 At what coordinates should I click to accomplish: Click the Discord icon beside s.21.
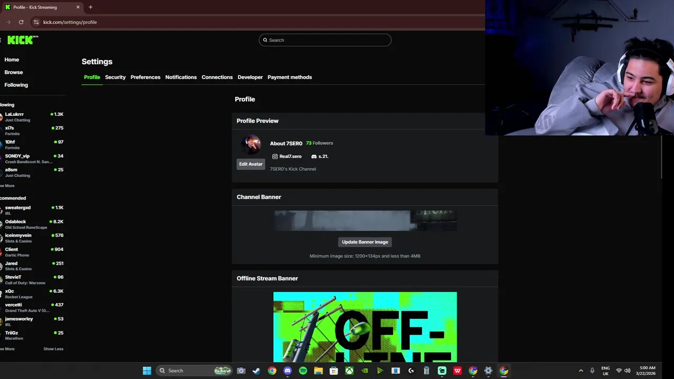tap(314, 156)
